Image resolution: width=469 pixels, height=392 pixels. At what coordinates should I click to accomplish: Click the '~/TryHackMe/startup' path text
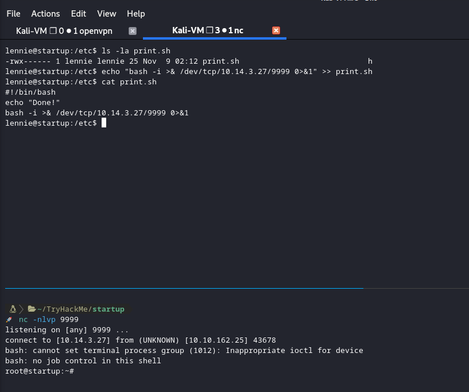point(81,309)
